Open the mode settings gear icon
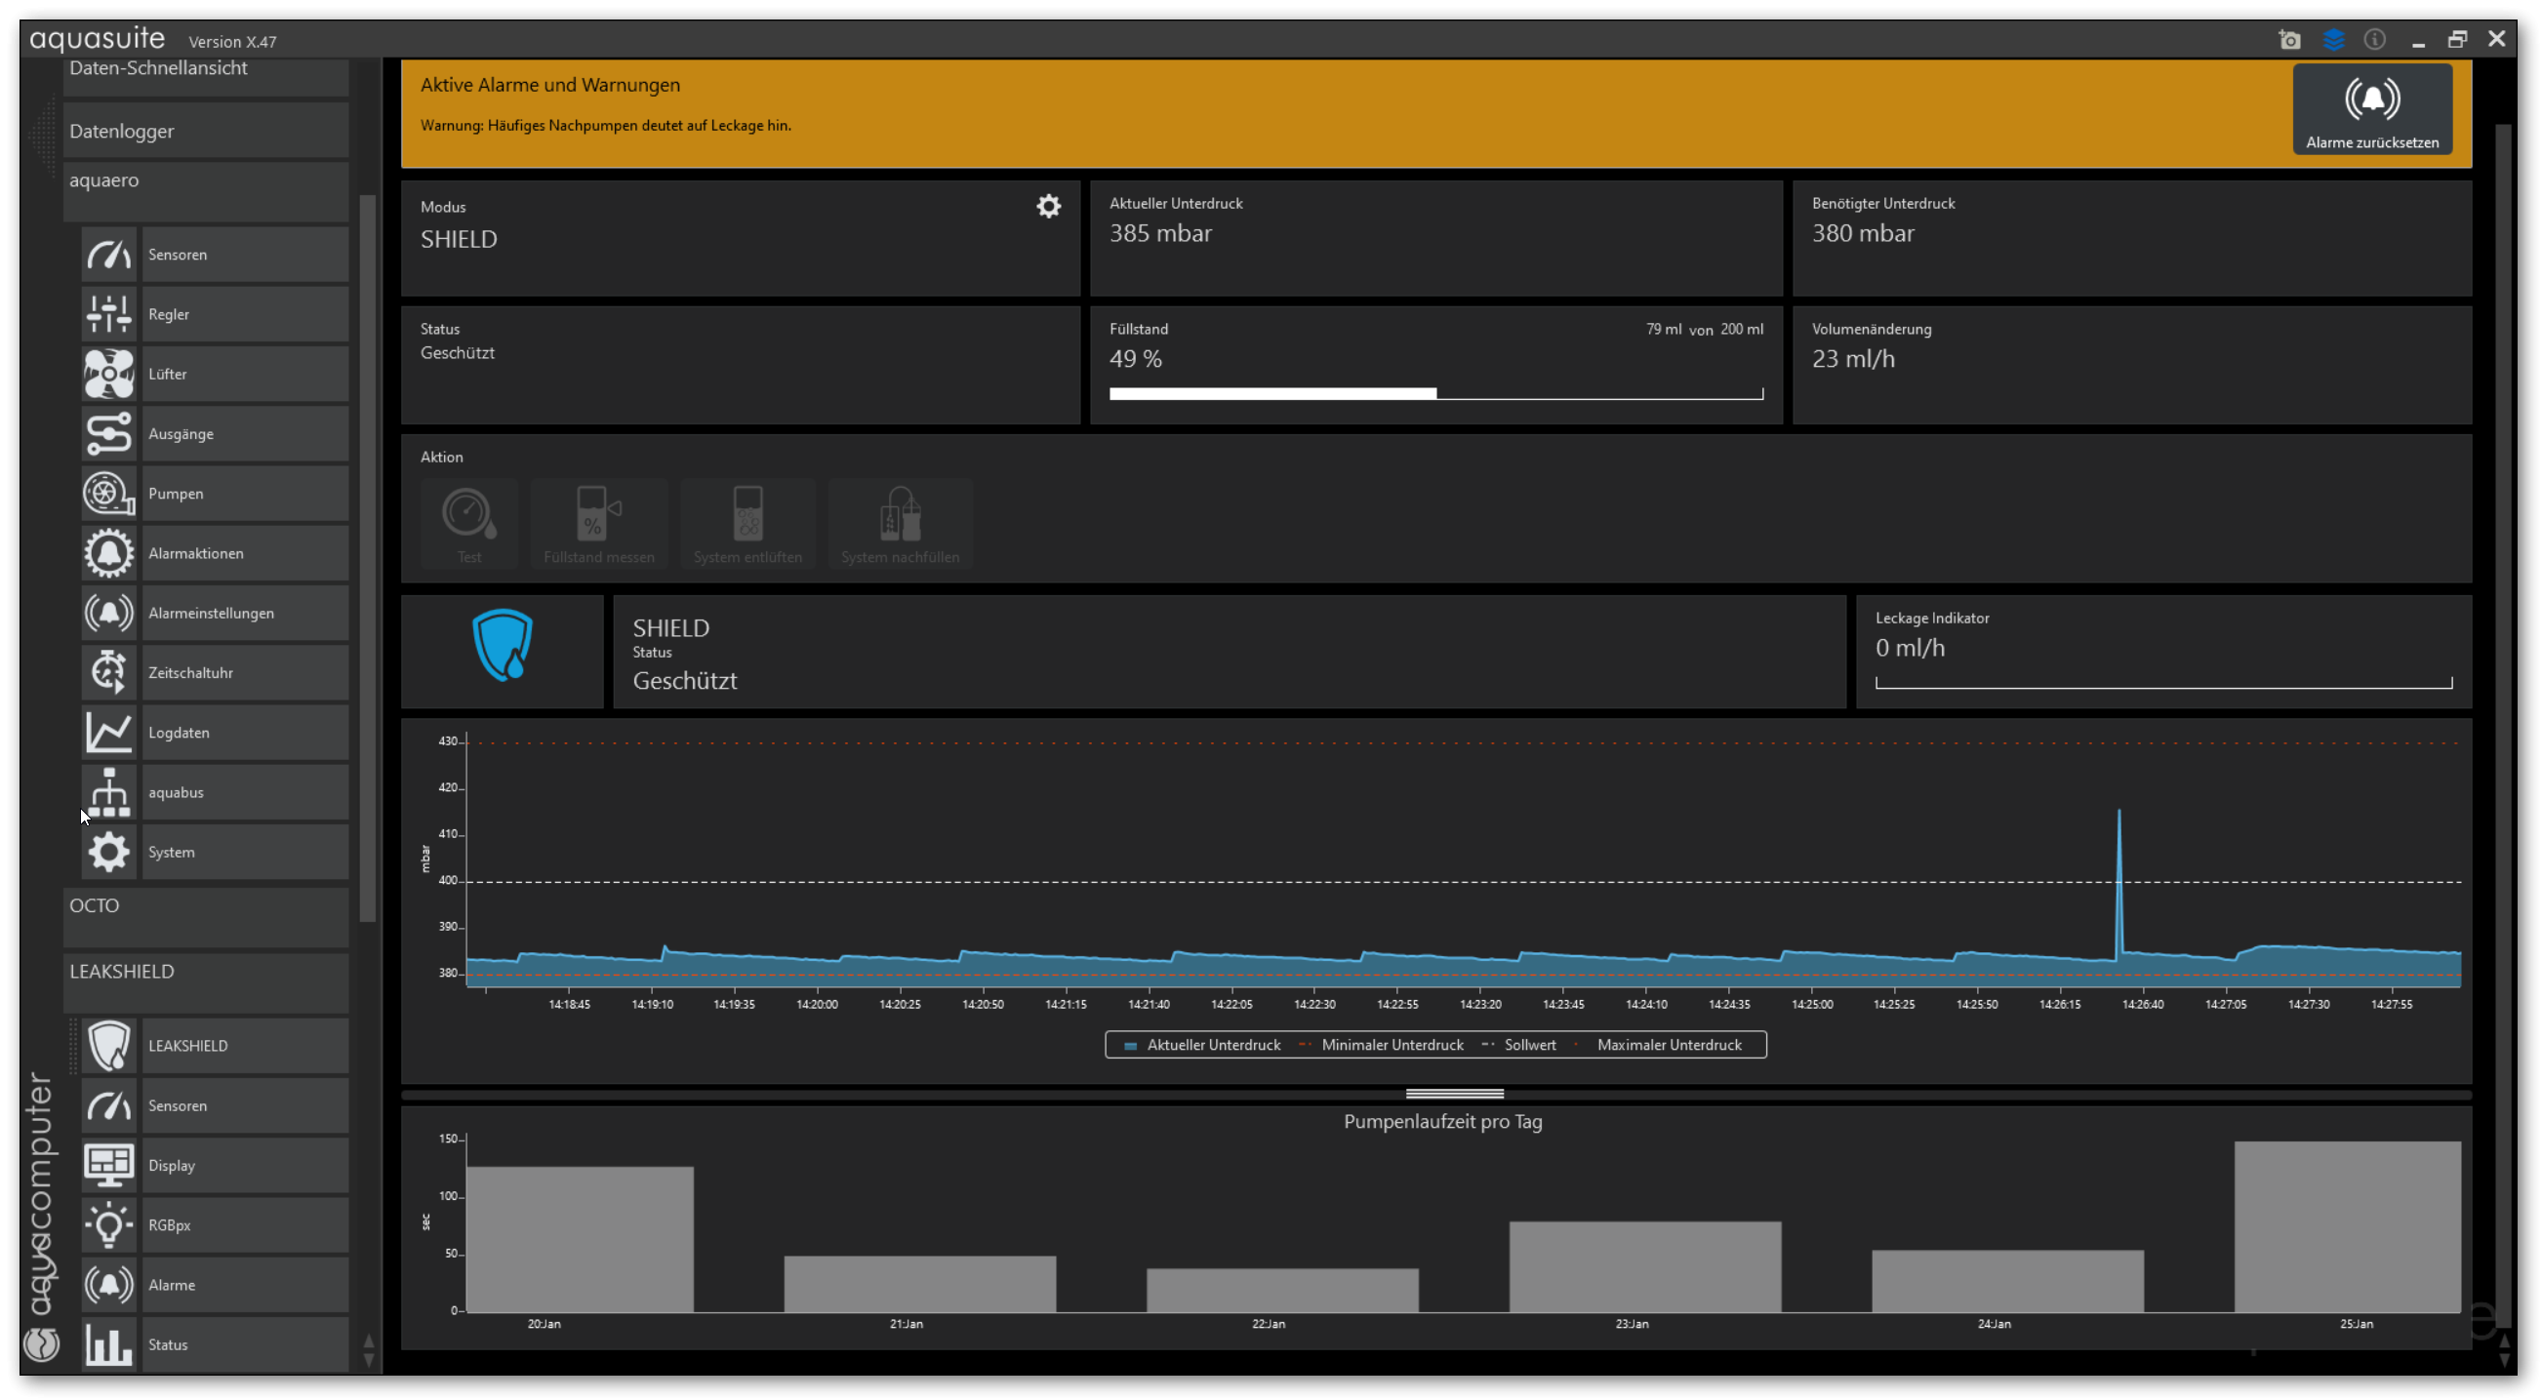Image resolution: width=2542 pixels, height=1400 pixels. click(1048, 206)
